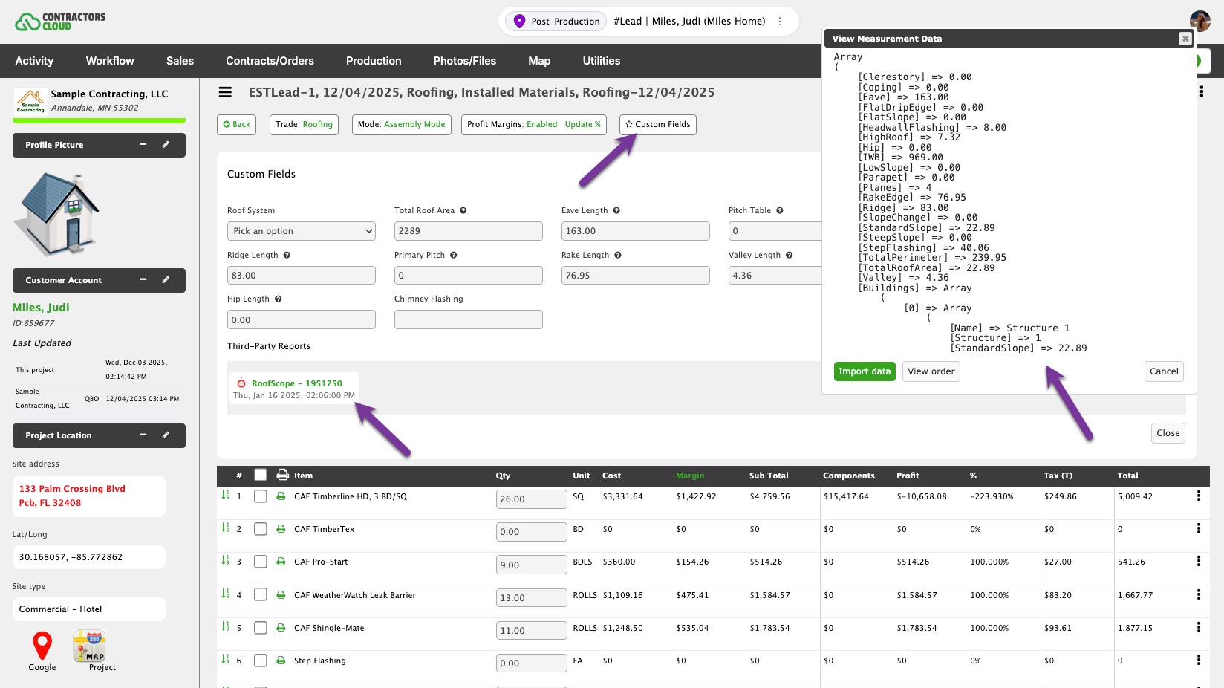Click the Import data button
The width and height of the screenshot is (1224, 688).
[865, 371]
